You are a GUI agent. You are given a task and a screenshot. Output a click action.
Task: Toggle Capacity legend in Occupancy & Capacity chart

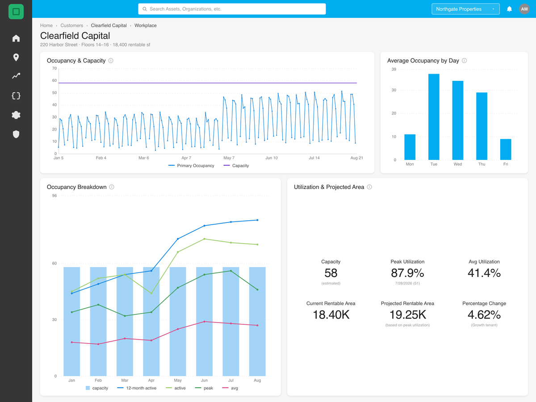click(236, 166)
